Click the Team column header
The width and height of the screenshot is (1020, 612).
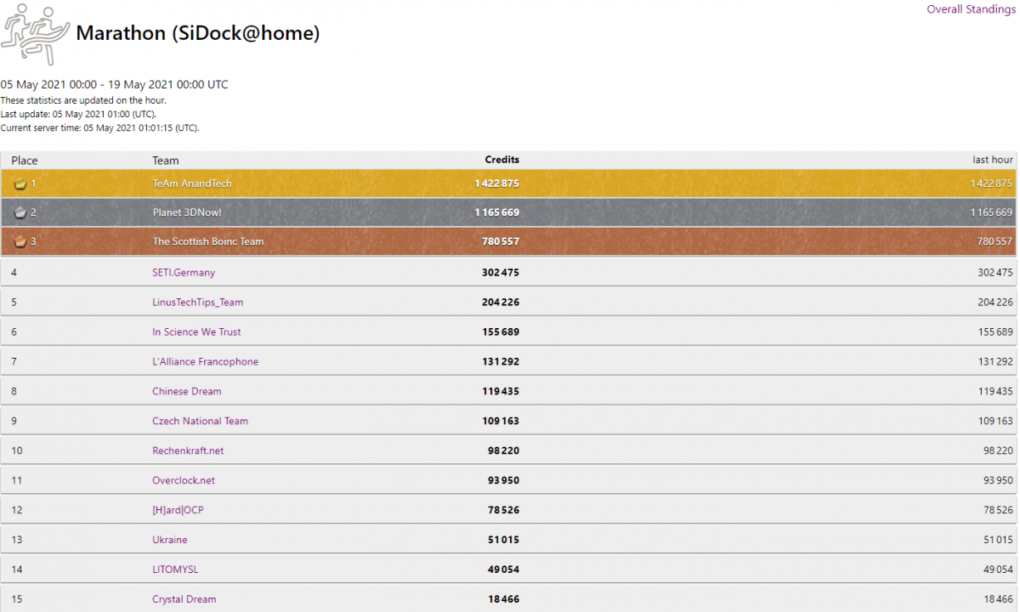pos(166,161)
